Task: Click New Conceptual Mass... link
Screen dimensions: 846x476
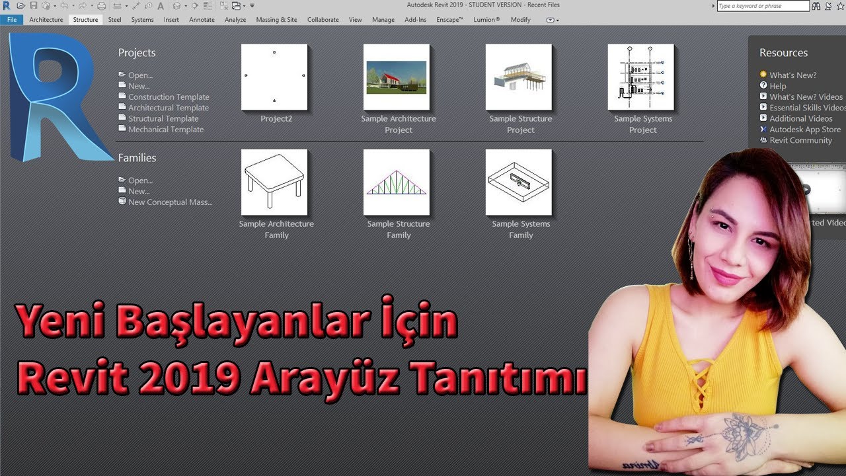Action: [x=171, y=202]
